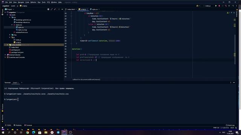Open the Help menu

pyautogui.click(x=60, y=2)
